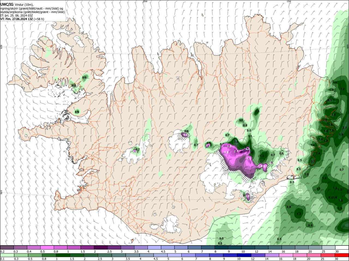
Task: Click the bright red 30 swatch in bottom legend
Action: pos(342,255)
